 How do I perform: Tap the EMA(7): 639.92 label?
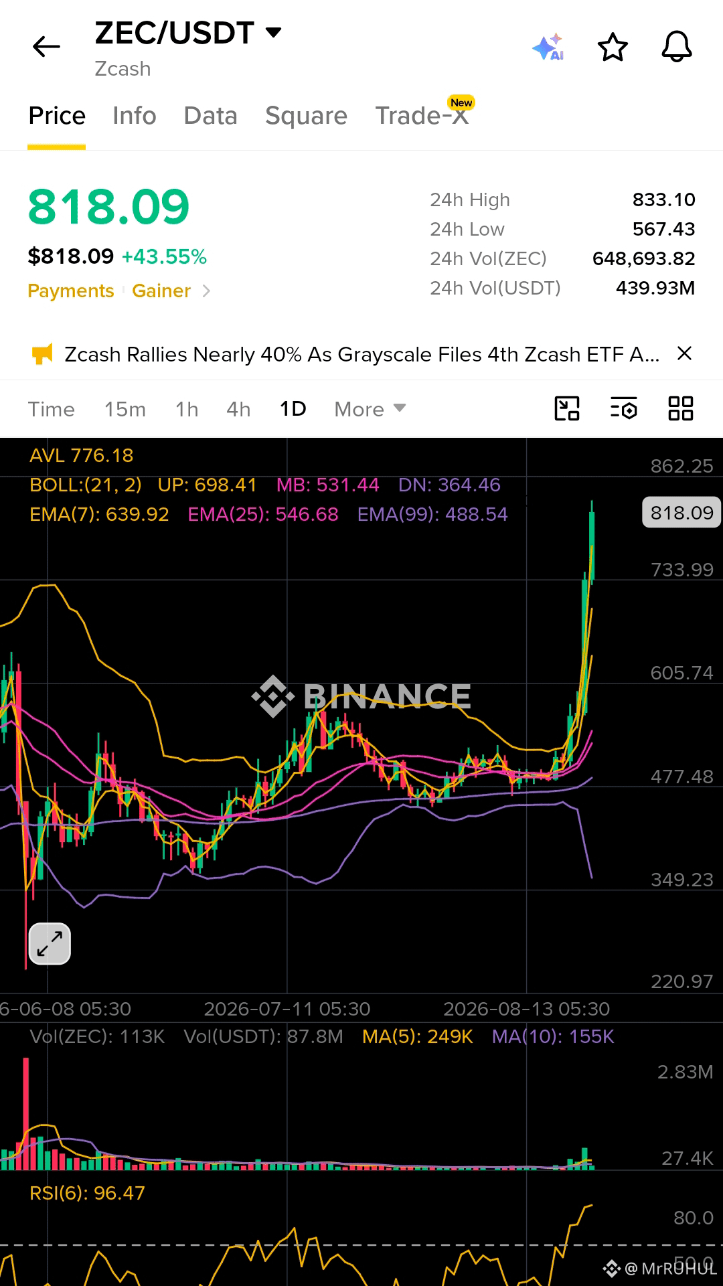(99, 514)
